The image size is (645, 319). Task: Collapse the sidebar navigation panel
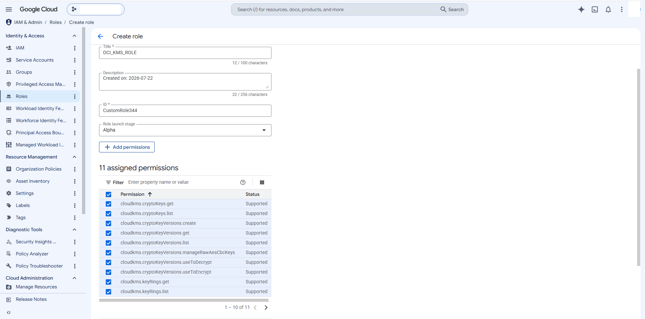coord(9,313)
